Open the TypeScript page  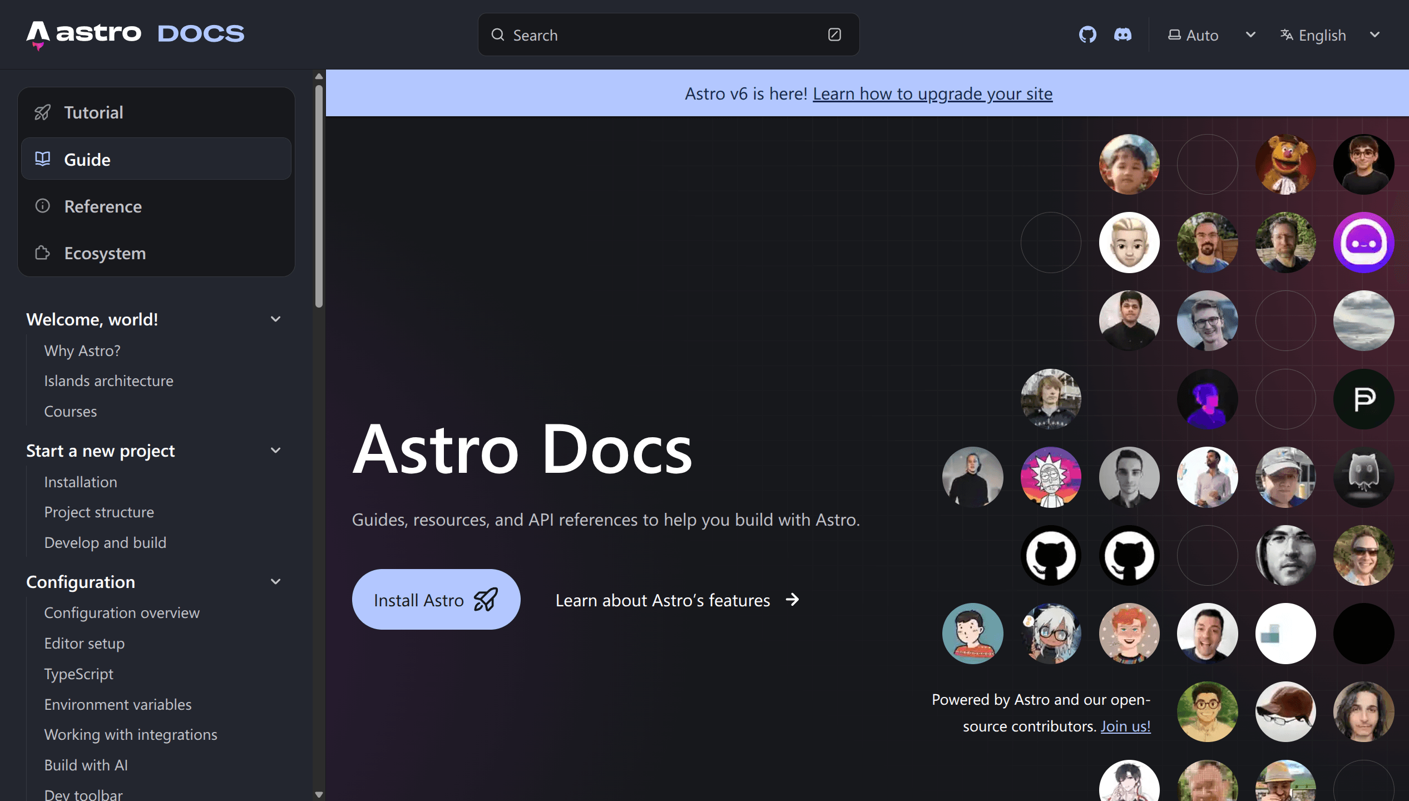click(79, 674)
